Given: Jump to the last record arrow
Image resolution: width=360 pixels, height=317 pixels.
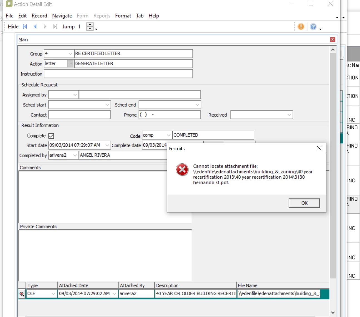Looking at the screenshot, I should pyautogui.click(x=55, y=26).
